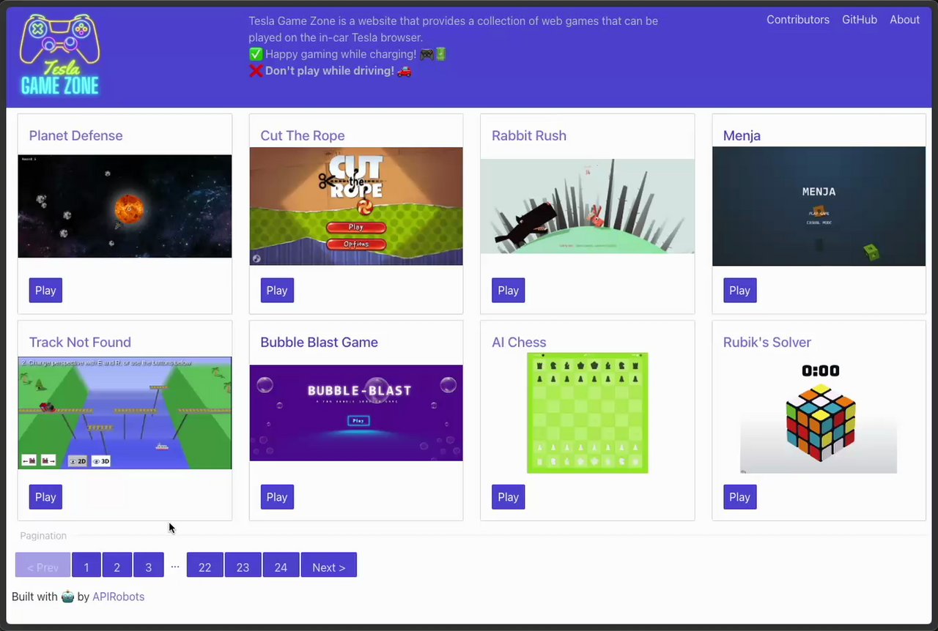Click the Track Not Found thumbnail
Viewport: 938px width, 631px height.
click(125, 413)
